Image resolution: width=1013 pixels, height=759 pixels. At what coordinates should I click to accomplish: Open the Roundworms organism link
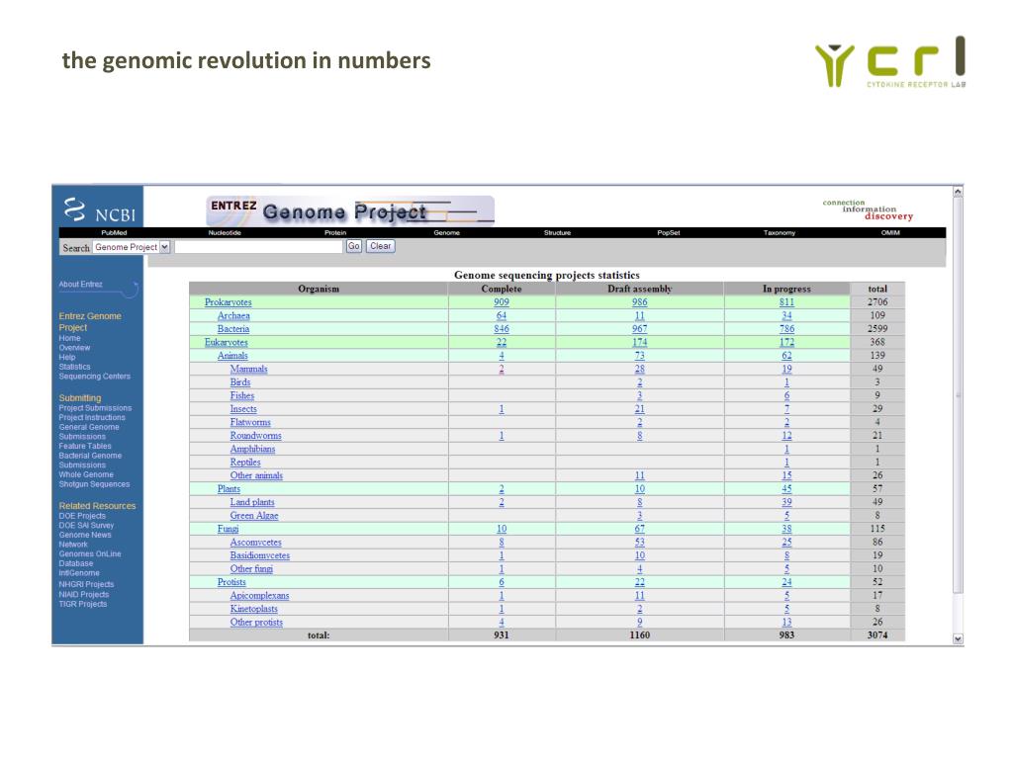point(256,436)
